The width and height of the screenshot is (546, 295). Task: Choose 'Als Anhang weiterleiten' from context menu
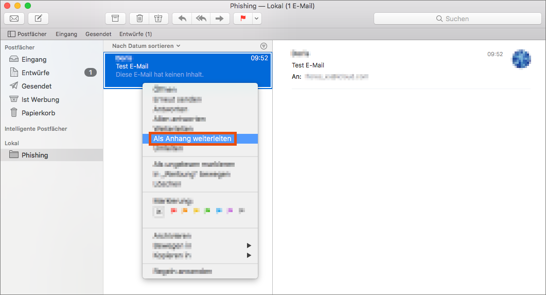tap(192, 138)
